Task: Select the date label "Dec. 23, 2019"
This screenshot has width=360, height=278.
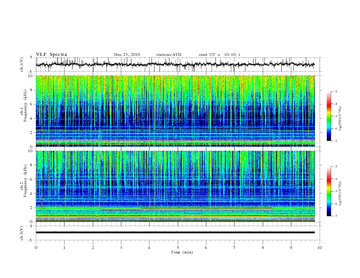Action: [x=127, y=55]
